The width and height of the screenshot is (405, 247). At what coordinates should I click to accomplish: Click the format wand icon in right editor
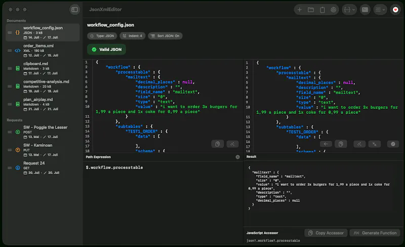point(359,144)
